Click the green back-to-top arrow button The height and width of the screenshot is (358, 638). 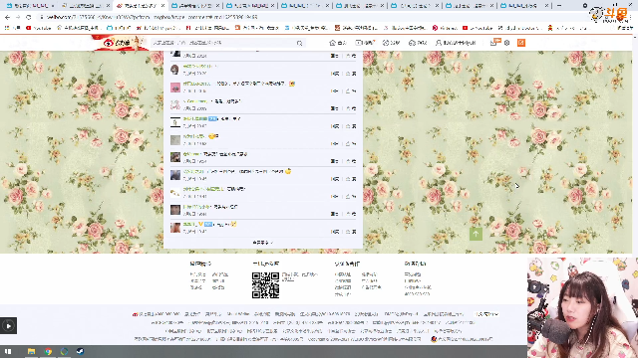(476, 234)
